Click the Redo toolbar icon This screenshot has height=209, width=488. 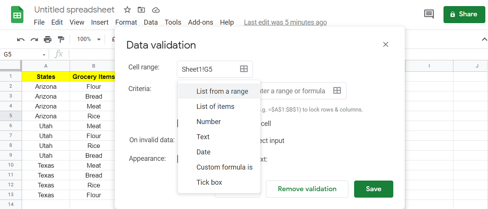pyautogui.click(x=34, y=39)
